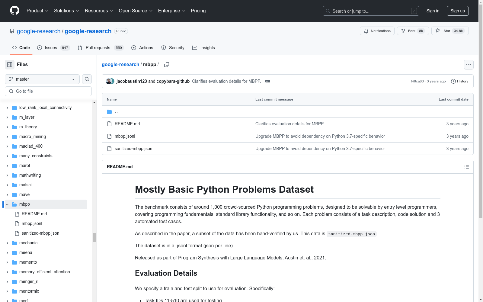Open the Pull requests tab

(101, 48)
